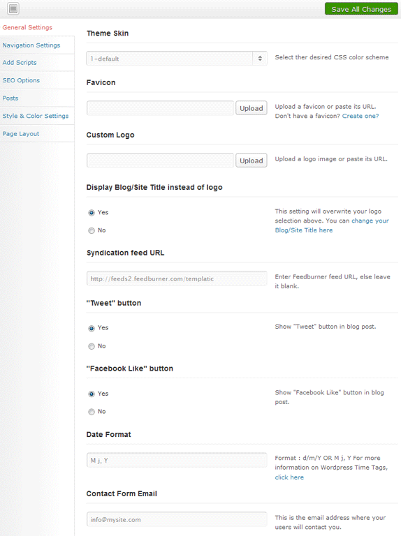
Task: Select Yes for Facebook Like button
Action: (92, 394)
